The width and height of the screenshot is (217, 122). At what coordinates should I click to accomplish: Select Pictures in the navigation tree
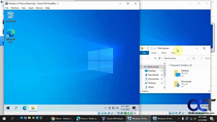pyautogui.click(x=152, y=83)
